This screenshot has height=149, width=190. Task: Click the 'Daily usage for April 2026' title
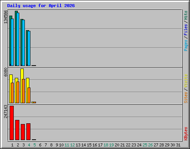41,6
